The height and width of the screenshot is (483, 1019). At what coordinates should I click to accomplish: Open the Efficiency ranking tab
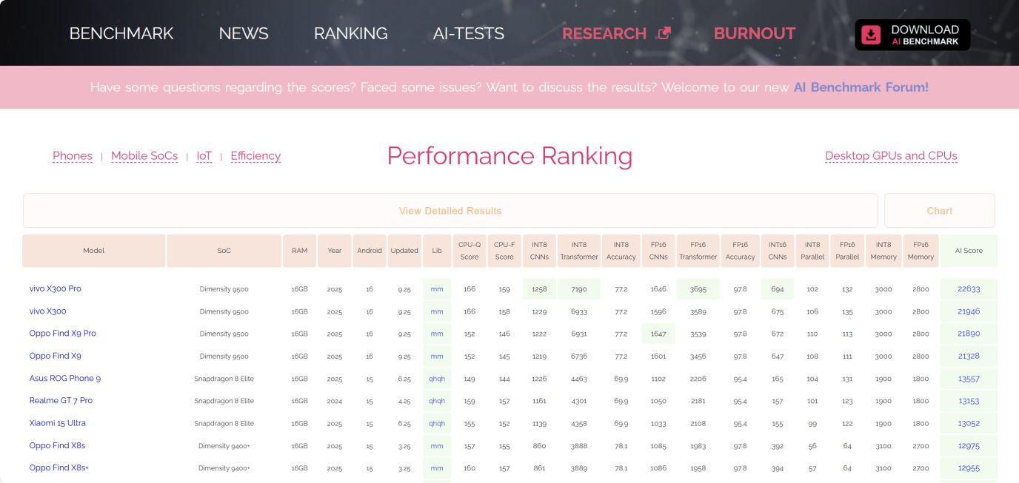click(255, 156)
